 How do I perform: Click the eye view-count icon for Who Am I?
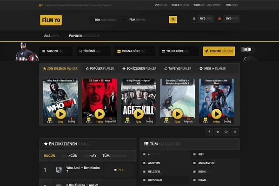(115, 170)
